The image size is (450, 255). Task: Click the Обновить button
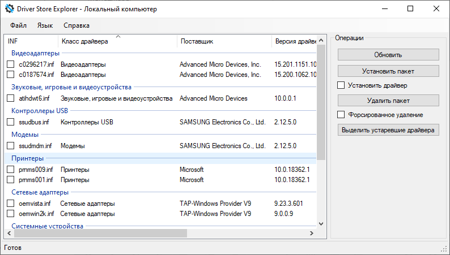[x=388, y=55]
